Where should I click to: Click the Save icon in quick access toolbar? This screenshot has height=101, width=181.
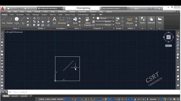coord(19,8)
